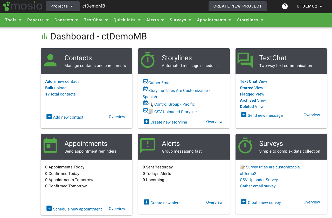Image resolution: width=332 pixels, height=218 pixels.
Task: Open the help question mark icon
Action: coord(285,6)
